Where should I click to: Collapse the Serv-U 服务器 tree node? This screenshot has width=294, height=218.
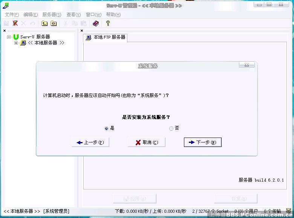9,37
